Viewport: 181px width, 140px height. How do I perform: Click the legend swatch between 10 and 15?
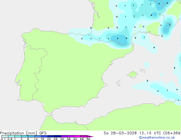click(38, 136)
